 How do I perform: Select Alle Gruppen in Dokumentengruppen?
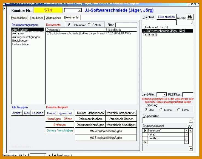[28, 30]
